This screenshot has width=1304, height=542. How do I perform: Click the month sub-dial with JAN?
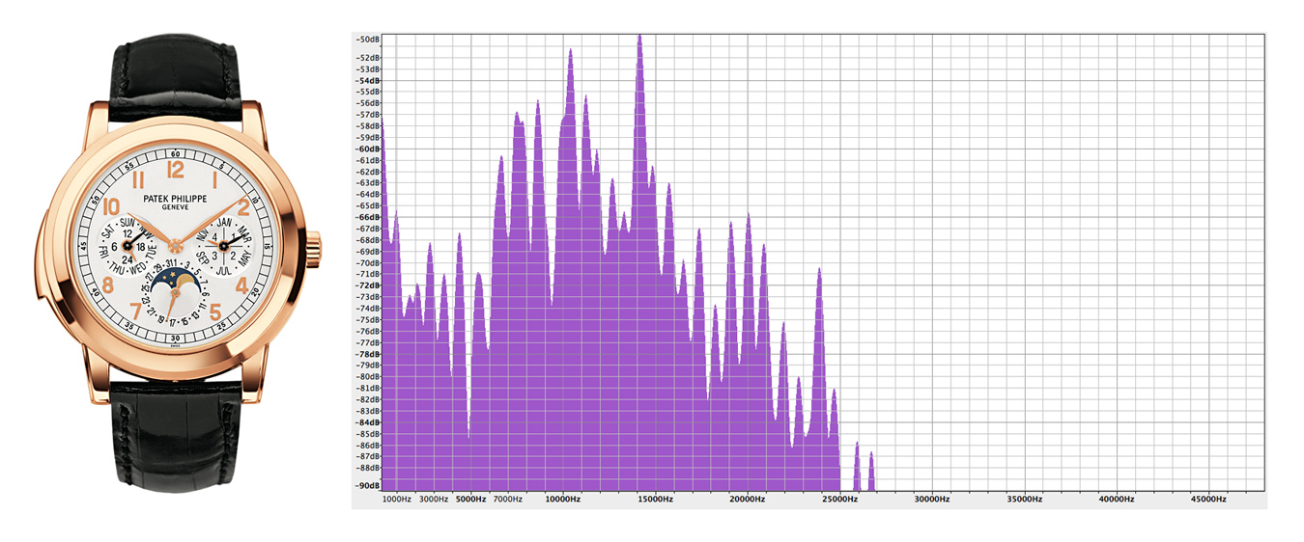223,245
